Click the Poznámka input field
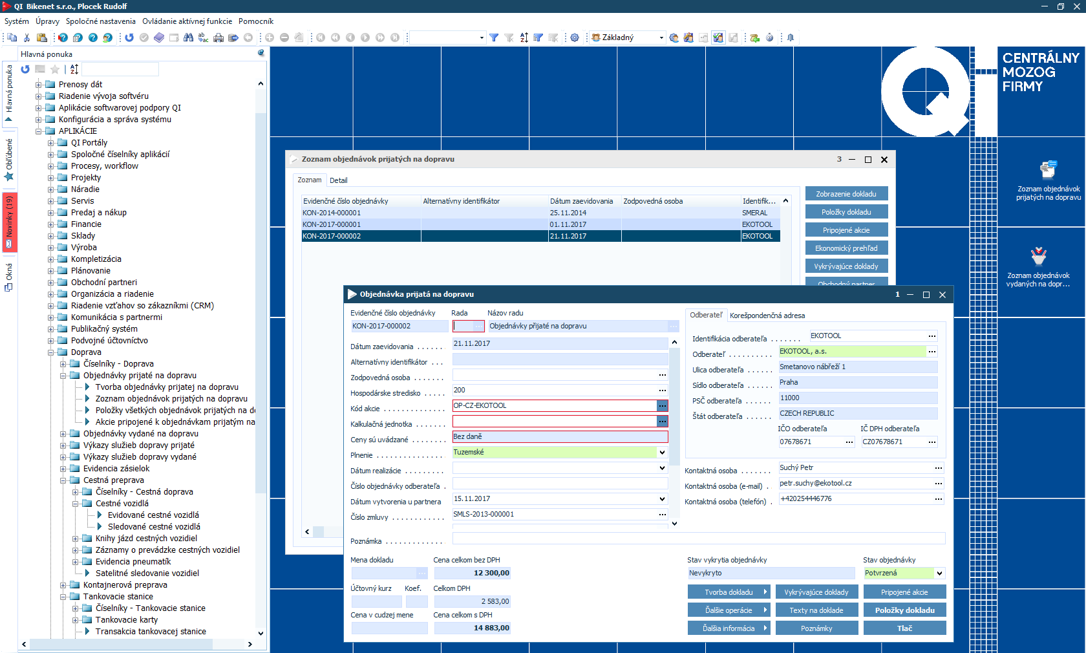This screenshot has height=653, width=1086. coord(698,539)
